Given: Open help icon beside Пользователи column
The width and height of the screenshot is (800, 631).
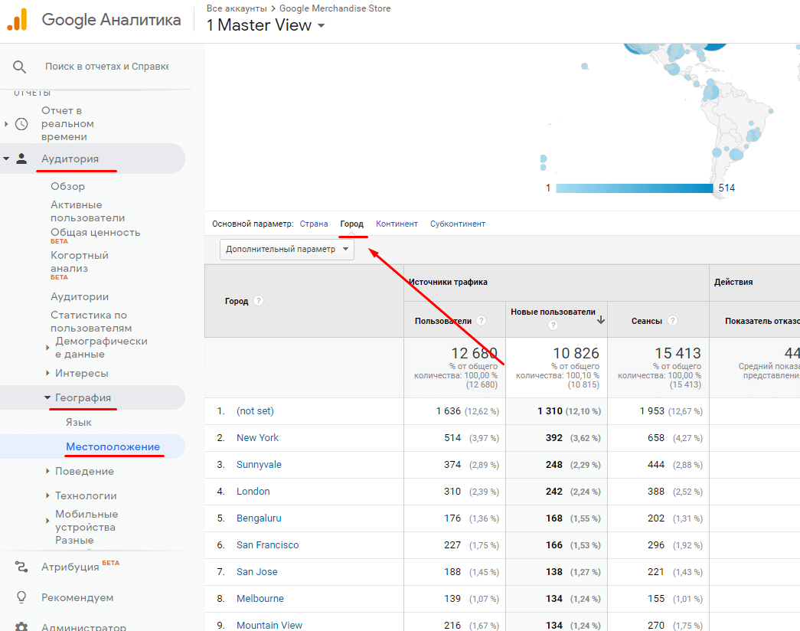Looking at the screenshot, I should [481, 321].
